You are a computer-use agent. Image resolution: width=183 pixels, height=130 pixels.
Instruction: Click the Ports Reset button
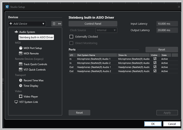click(x=162, y=49)
